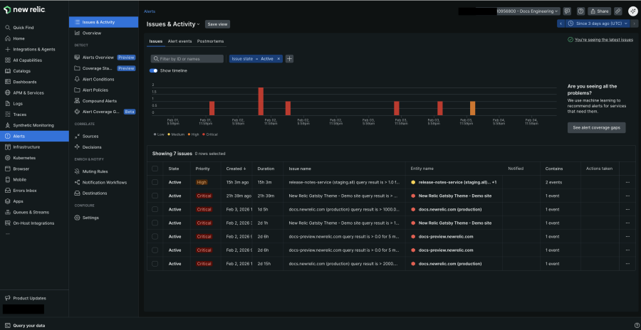Screen dimensions: 641x330
Task: Open Notification Workflows menu item
Action: (105, 183)
